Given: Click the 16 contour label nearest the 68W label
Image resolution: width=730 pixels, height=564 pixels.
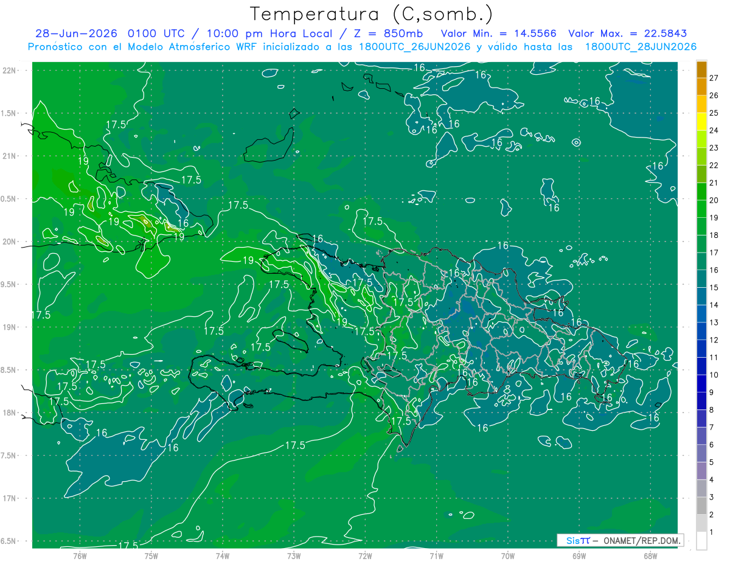Looking at the screenshot, I should (653, 418).
